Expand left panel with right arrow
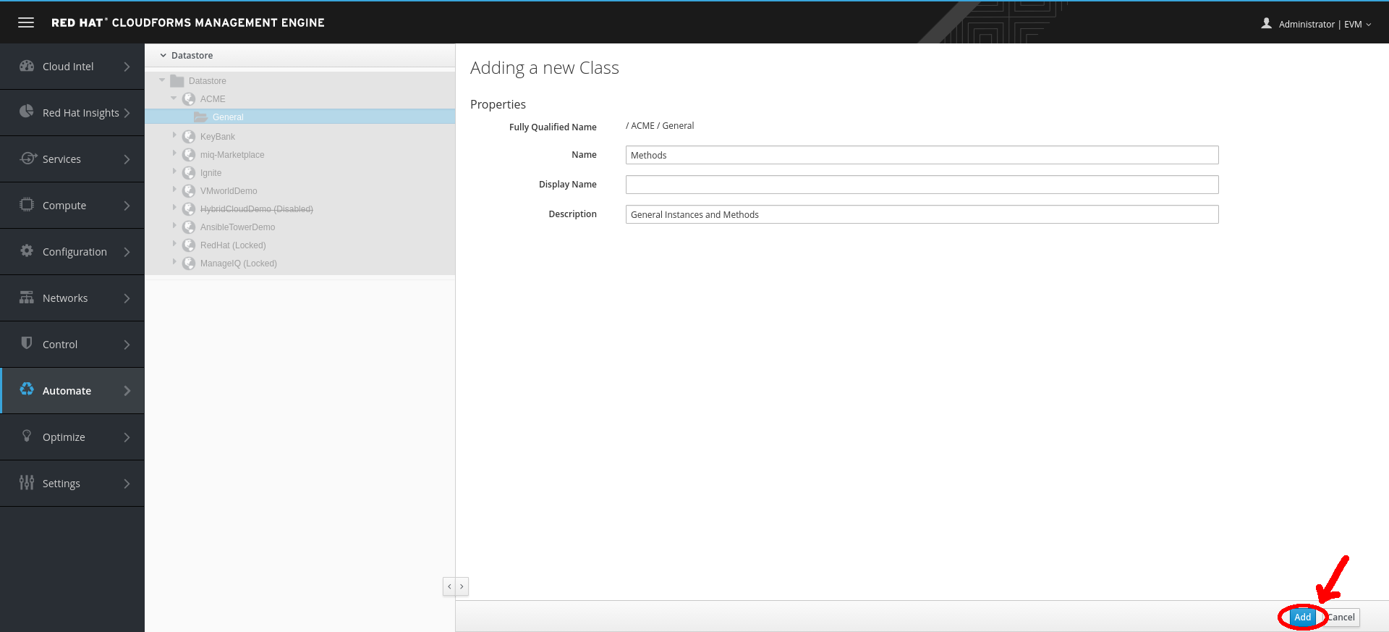Image resolution: width=1389 pixels, height=632 pixels. coord(462,586)
